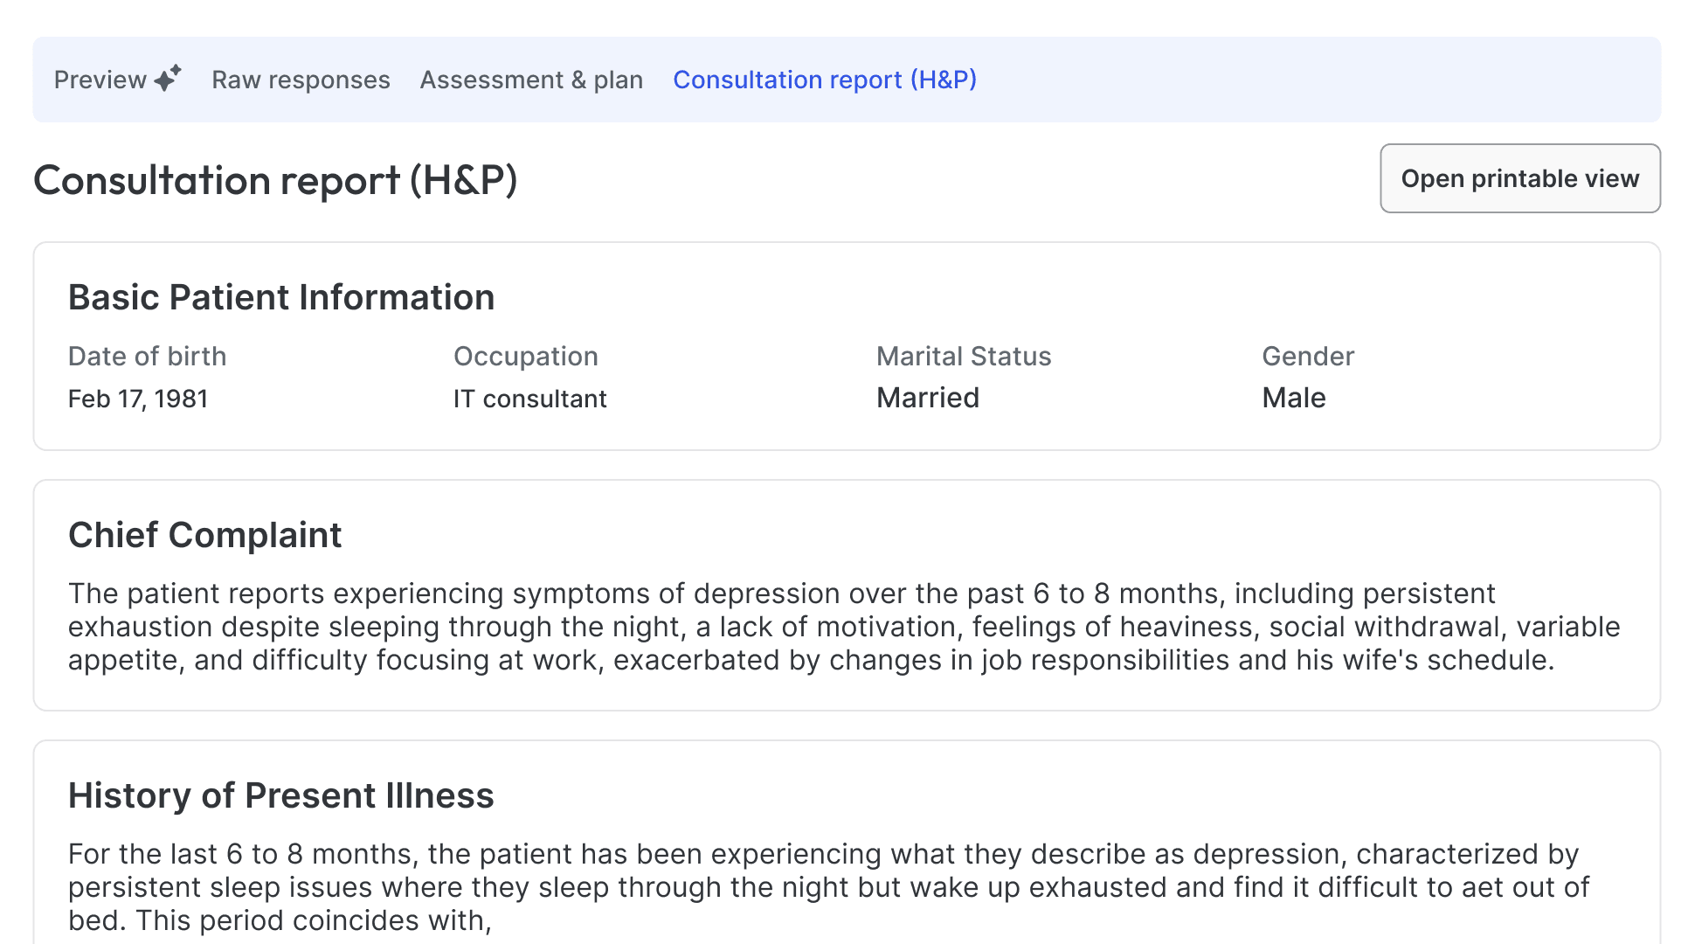Click the Chief Complaint paragraph text

[x=843, y=627]
